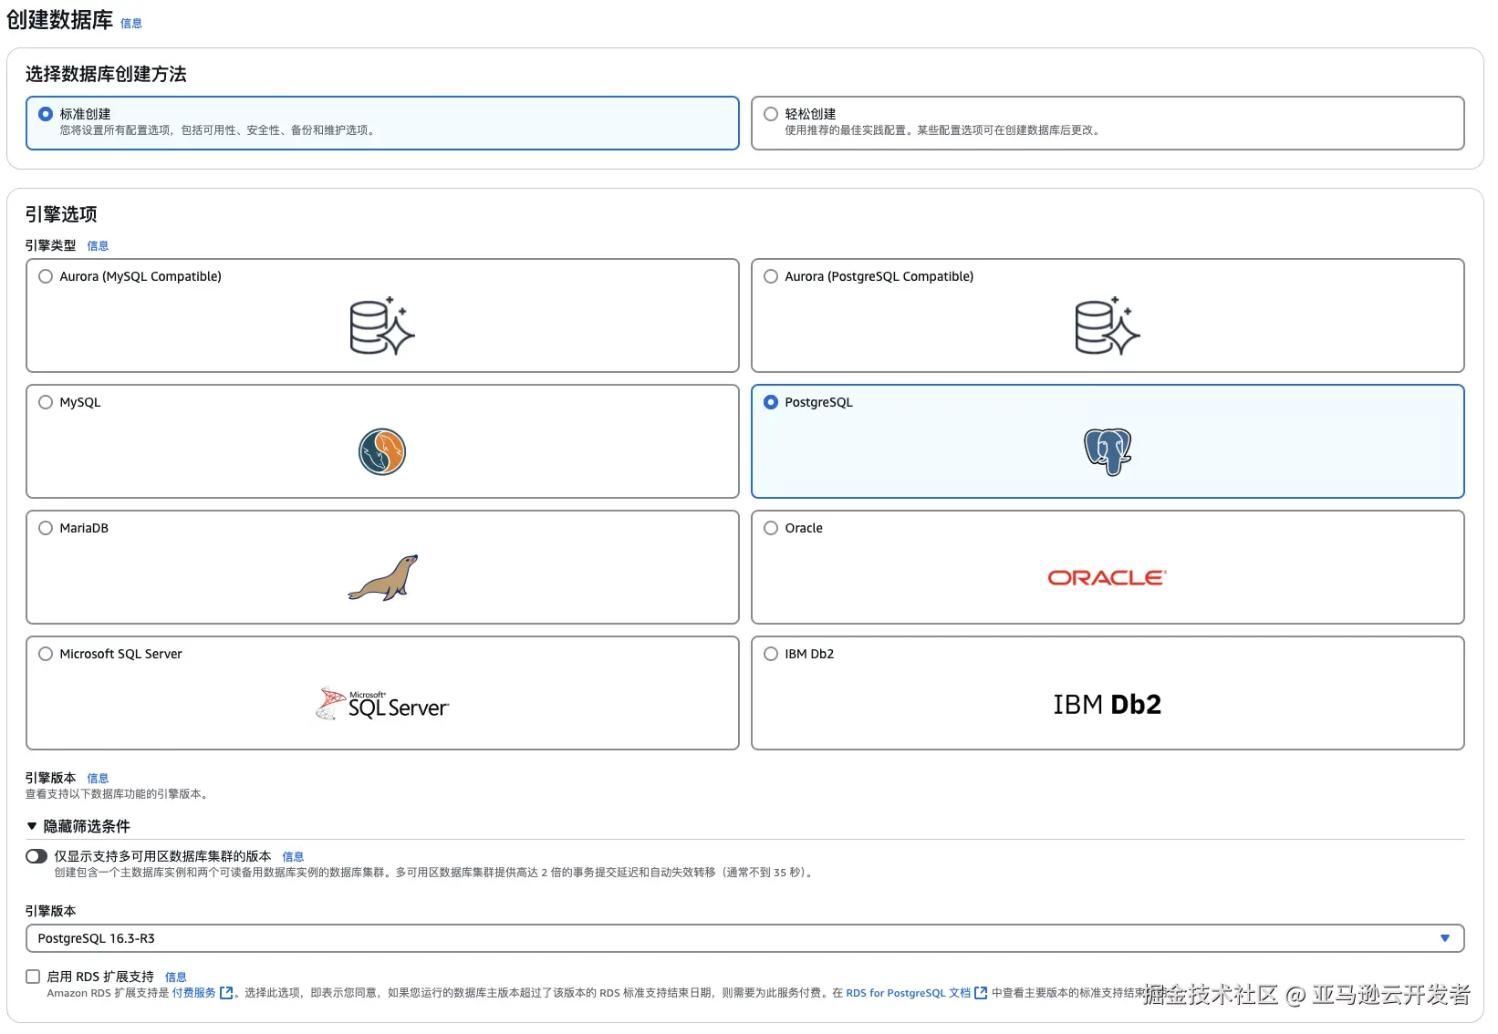Collapse the 隐藏筛选条件 section
Viewport: 1498px width, 1034px height.
pos(78,826)
